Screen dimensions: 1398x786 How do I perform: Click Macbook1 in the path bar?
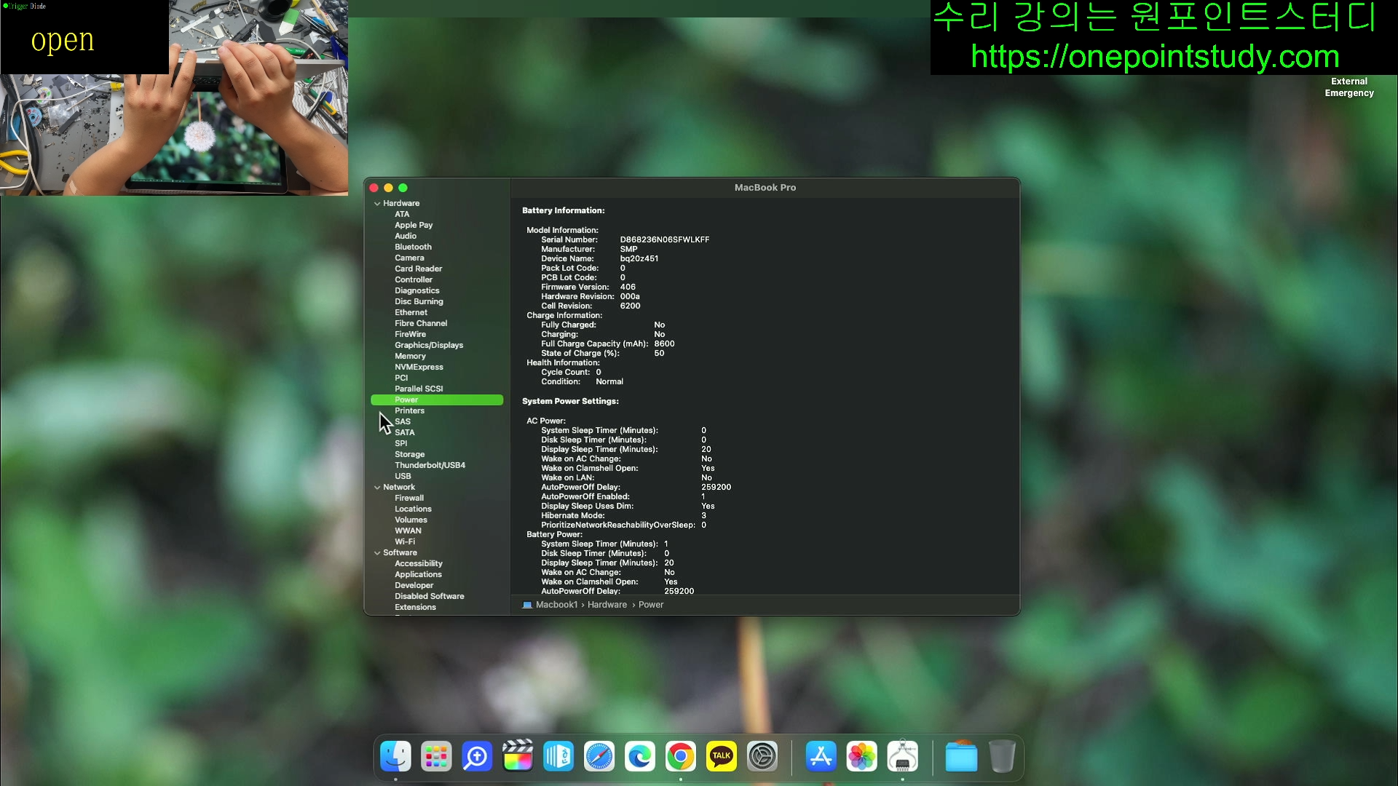click(x=556, y=605)
